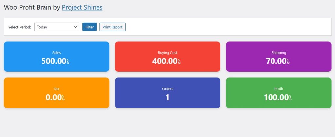Click the taka symbol beside 100.00
The image size is (335, 137).
[290, 98]
